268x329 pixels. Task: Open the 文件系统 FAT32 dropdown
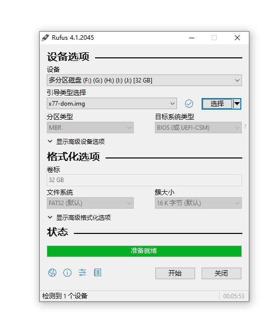[90, 203]
